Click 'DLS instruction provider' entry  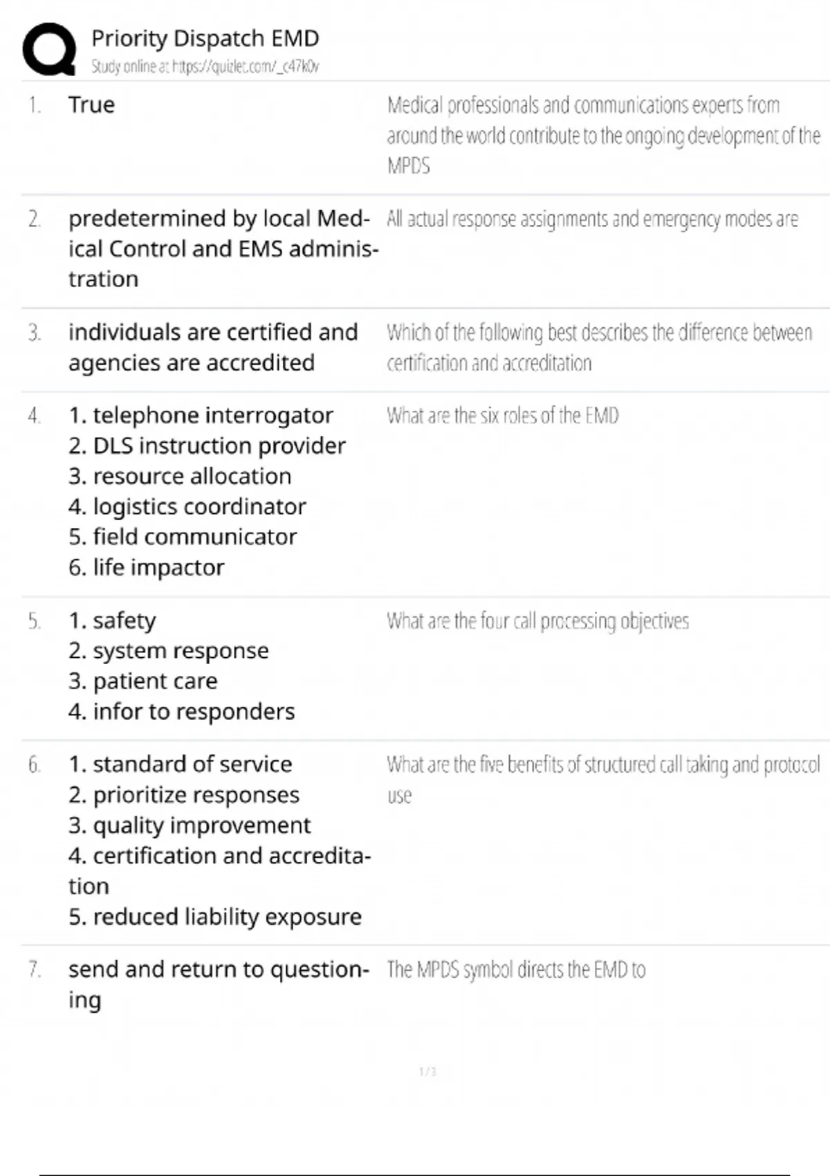pos(207,445)
